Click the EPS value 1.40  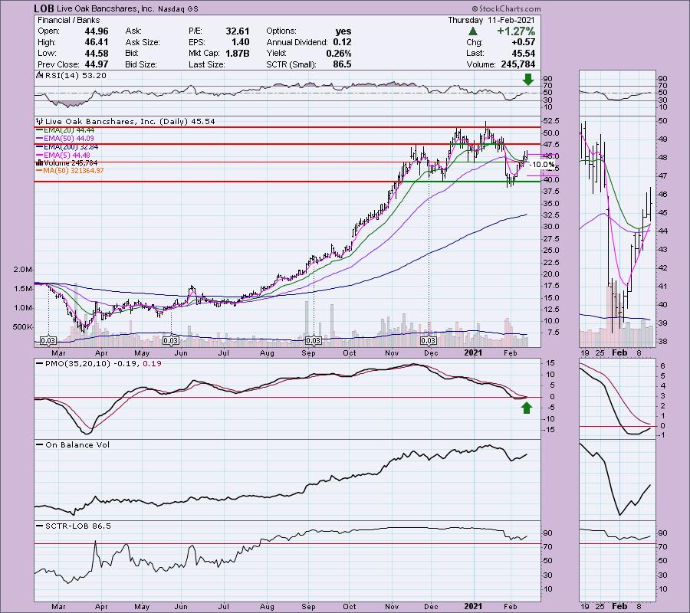[x=240, y=42]
